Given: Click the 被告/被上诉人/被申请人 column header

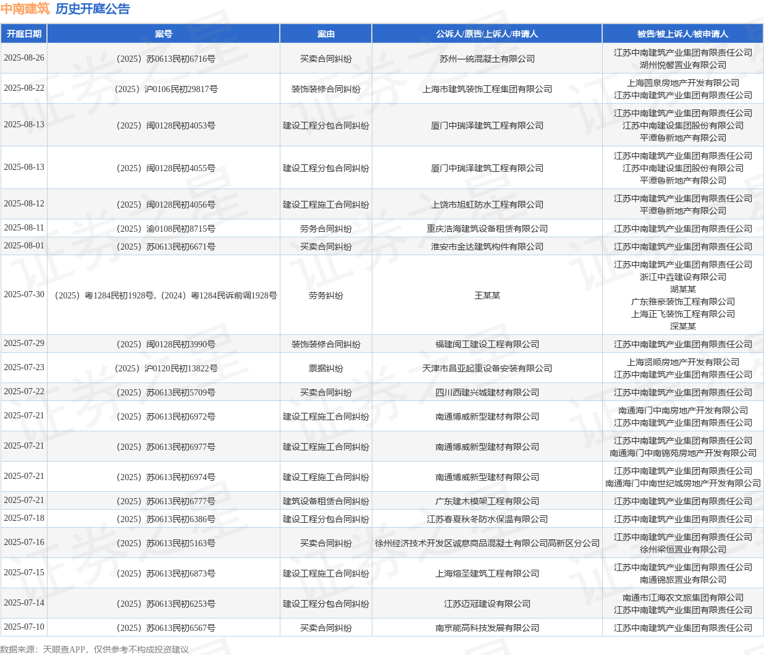Looking at the screenshot, I should point(683,34).
